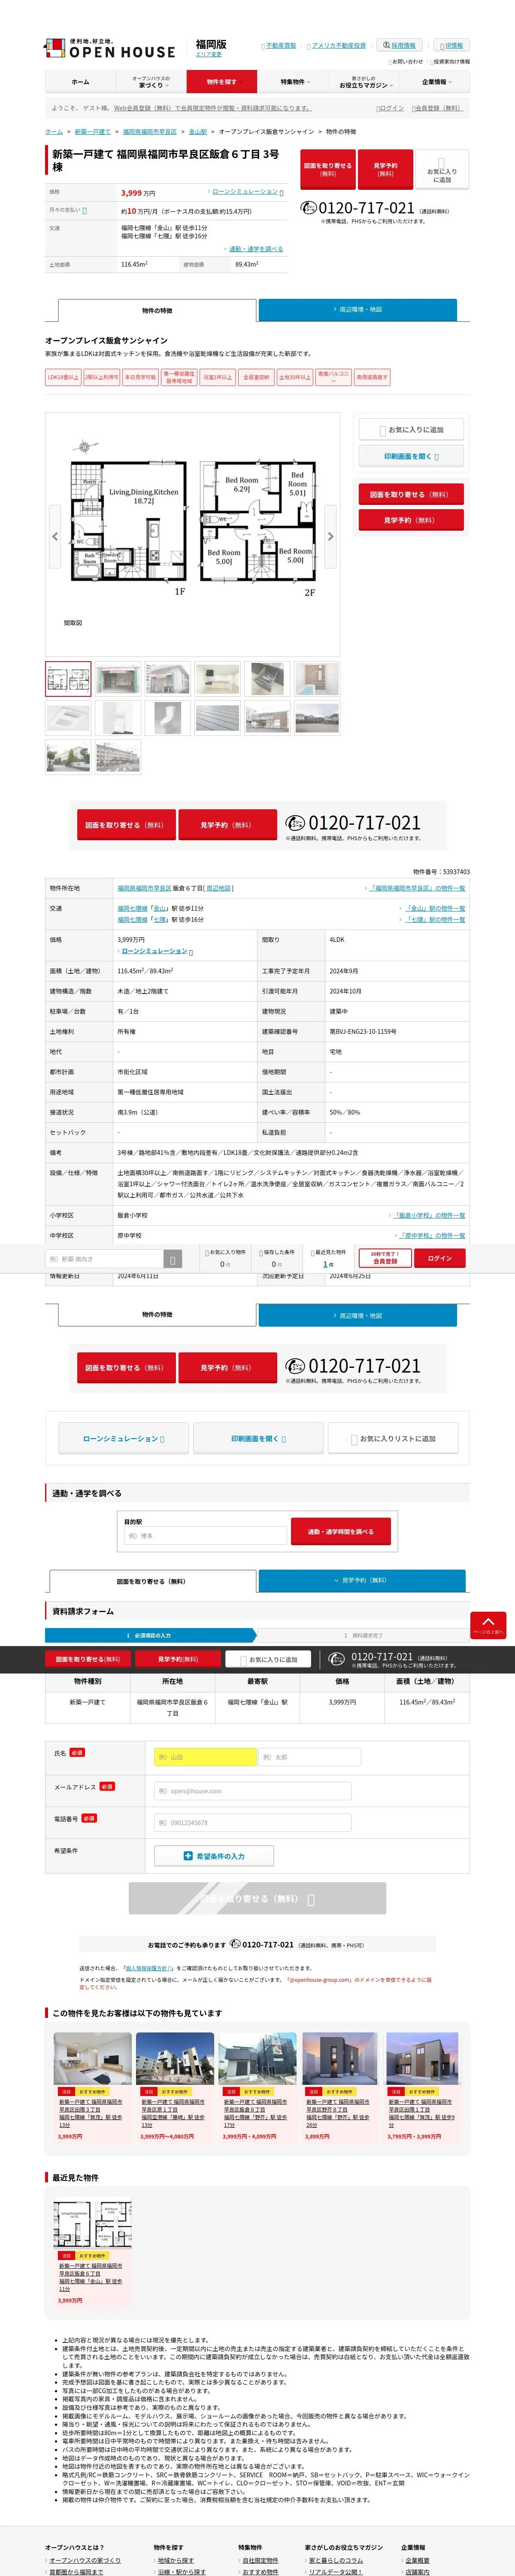The image size is (515, 2576).
Task: Click 見学予約 button beside floor plan
Action: (x=411, y=520)
